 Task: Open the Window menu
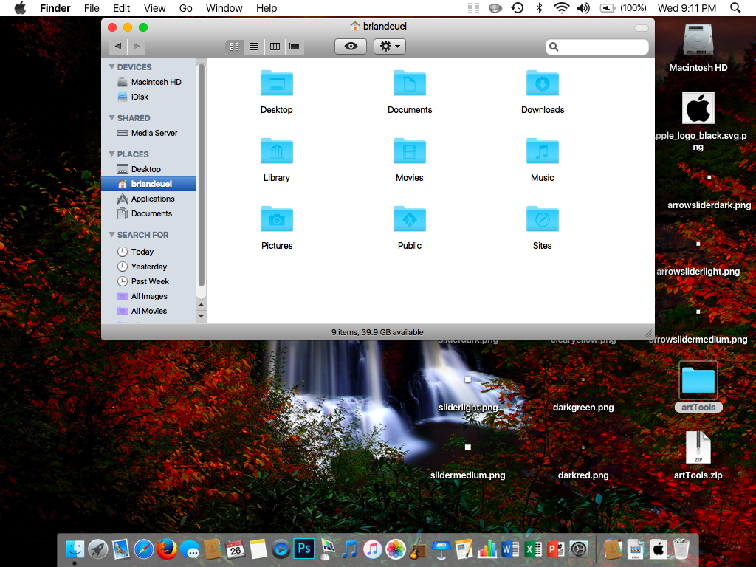pos(224,8)
